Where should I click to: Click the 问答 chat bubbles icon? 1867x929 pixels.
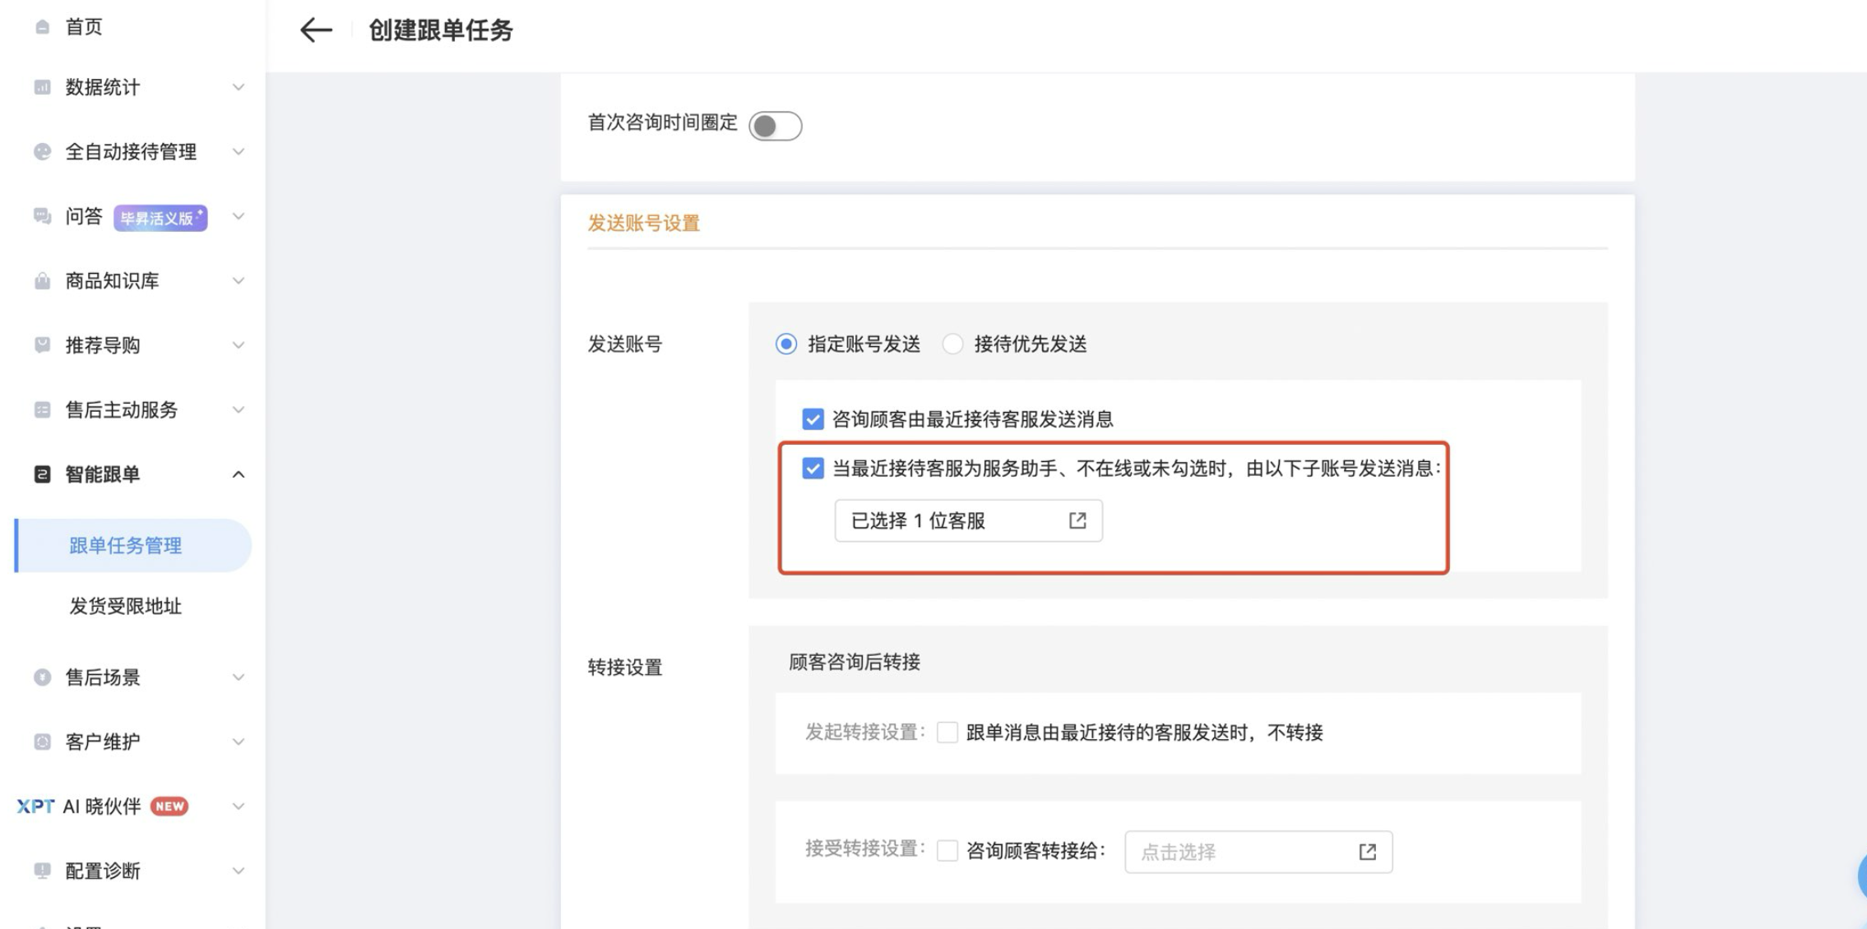[x=42, y=216]
